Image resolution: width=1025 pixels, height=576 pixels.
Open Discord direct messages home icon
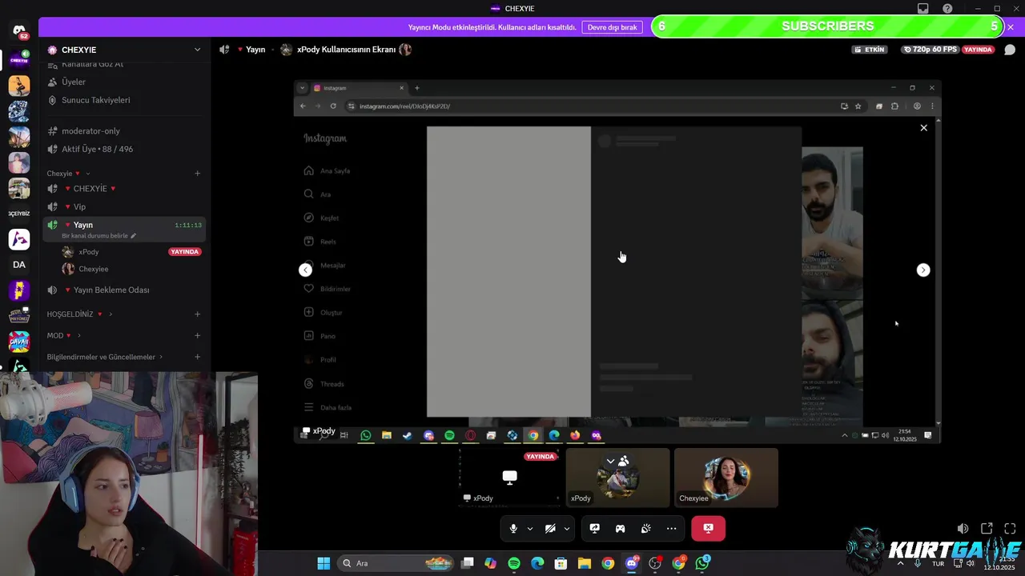point(19,31)
